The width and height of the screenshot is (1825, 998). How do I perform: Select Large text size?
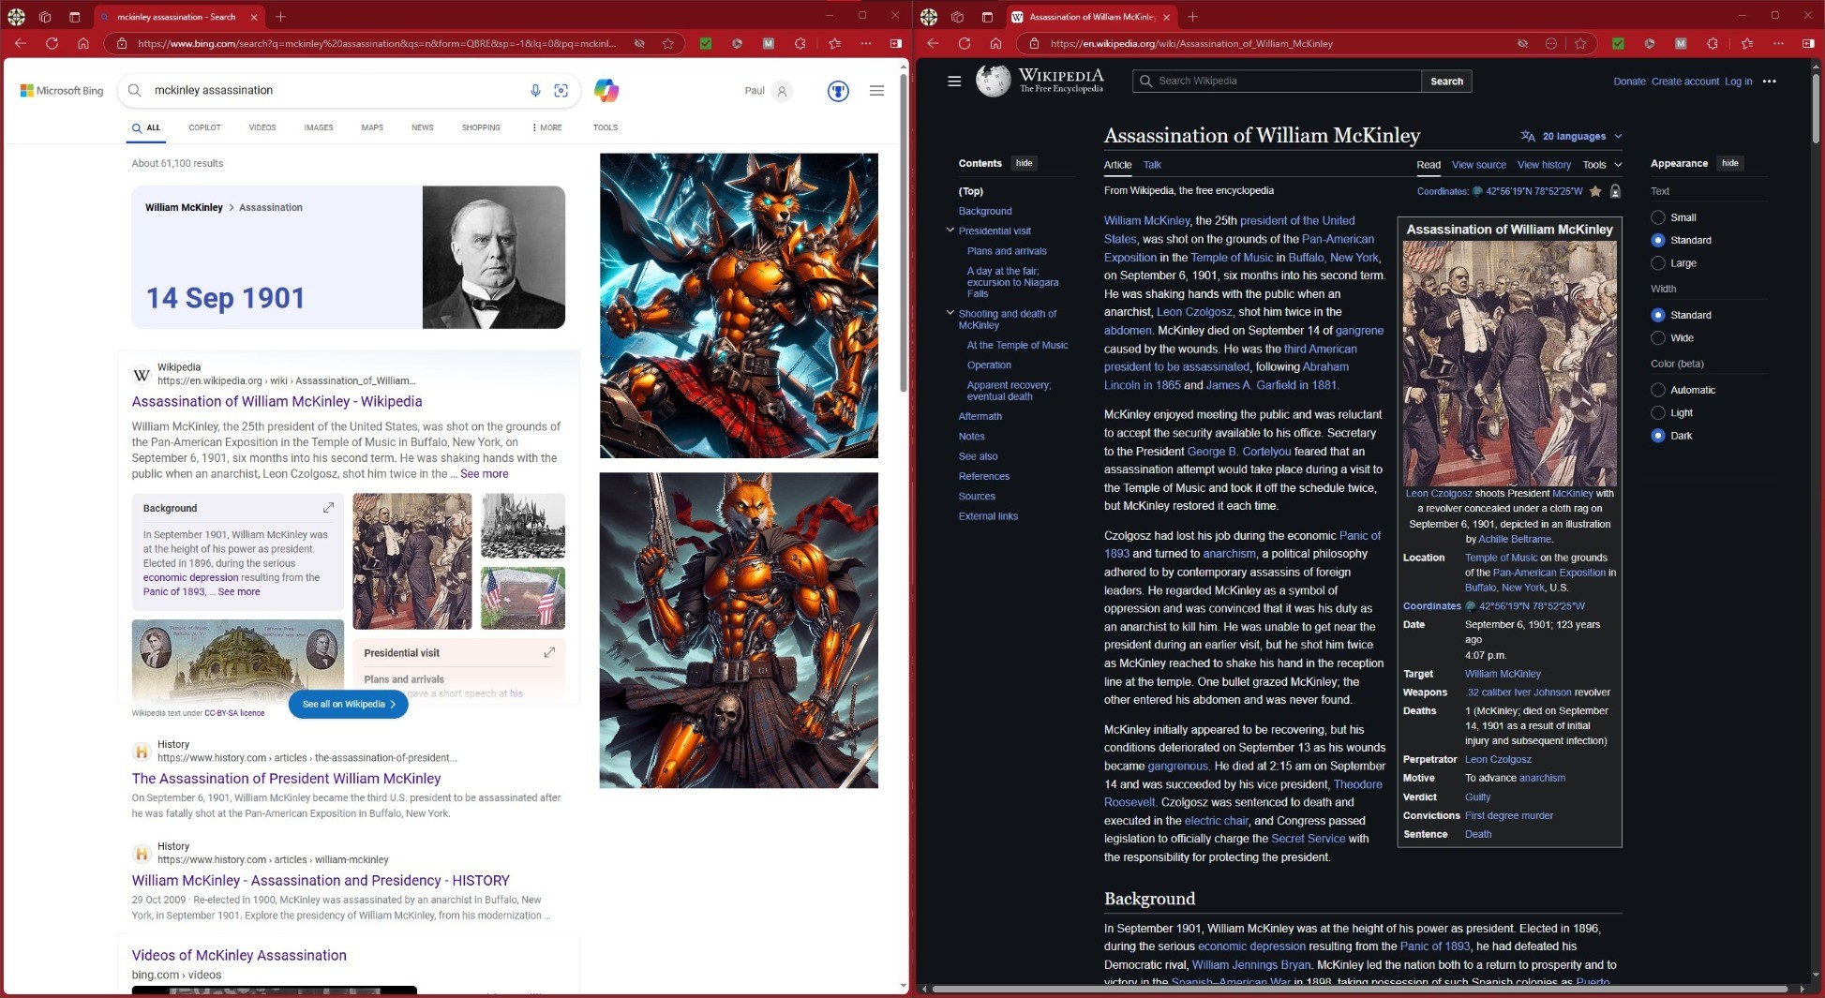click(1657, 263)
